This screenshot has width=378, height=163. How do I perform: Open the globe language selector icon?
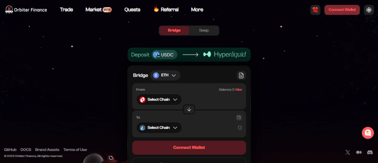click(369, 10)
